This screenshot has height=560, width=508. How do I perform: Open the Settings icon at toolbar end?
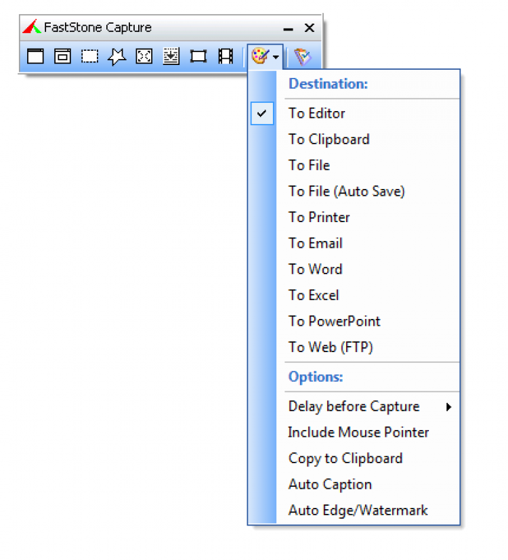[303, 57]
